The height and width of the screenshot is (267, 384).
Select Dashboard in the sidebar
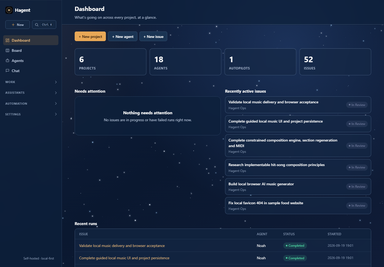pyautogui.click(x=31, y=40)
